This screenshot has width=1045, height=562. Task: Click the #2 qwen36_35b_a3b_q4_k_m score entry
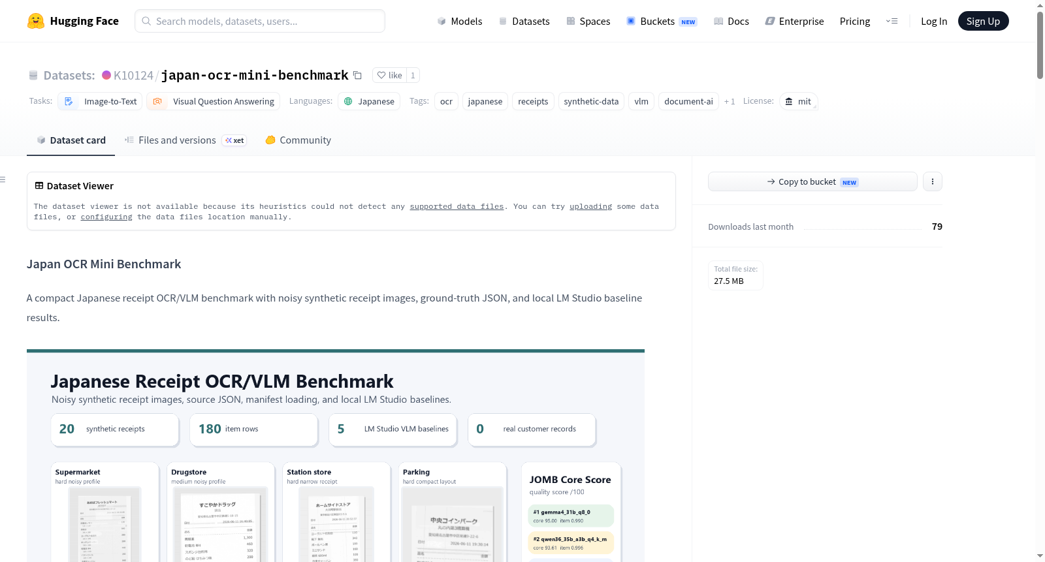click(571, 543)
